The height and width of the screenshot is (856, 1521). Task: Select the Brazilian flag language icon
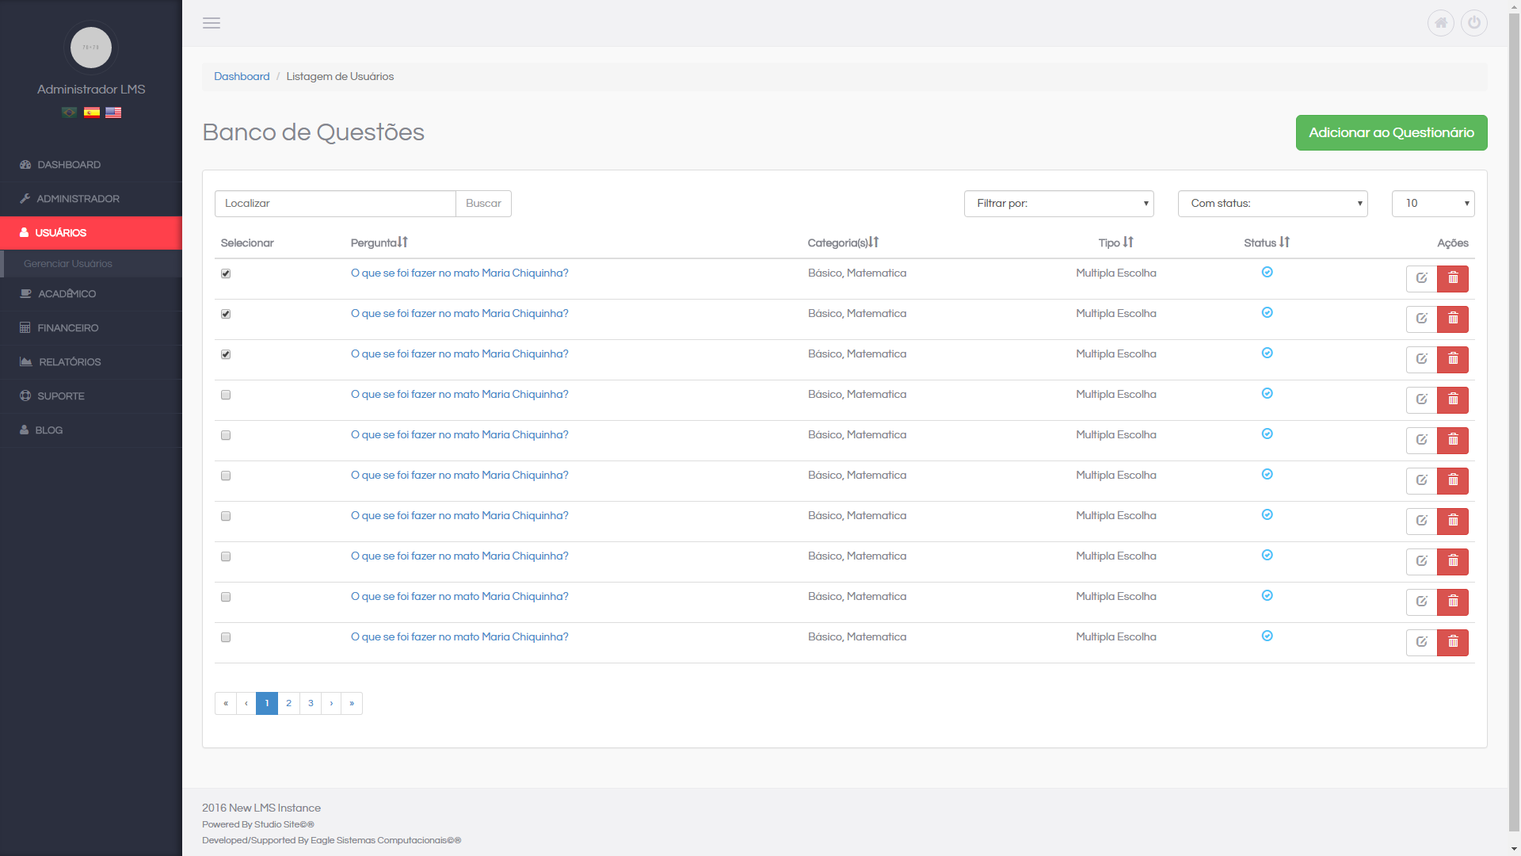(x=70, y=113)
